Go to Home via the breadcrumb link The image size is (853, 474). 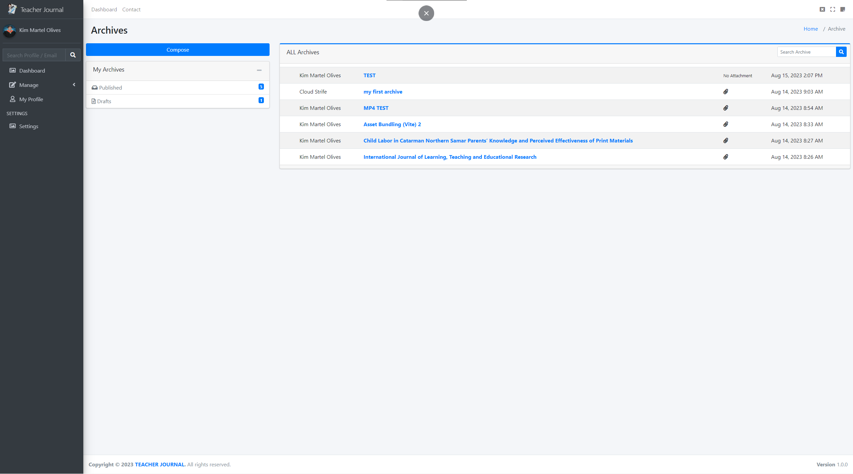811,29
